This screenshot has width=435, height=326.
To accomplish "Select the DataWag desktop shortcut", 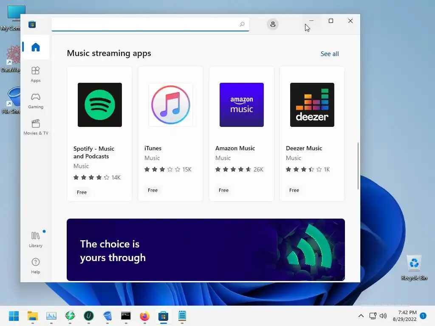I will tap(11, 59).
